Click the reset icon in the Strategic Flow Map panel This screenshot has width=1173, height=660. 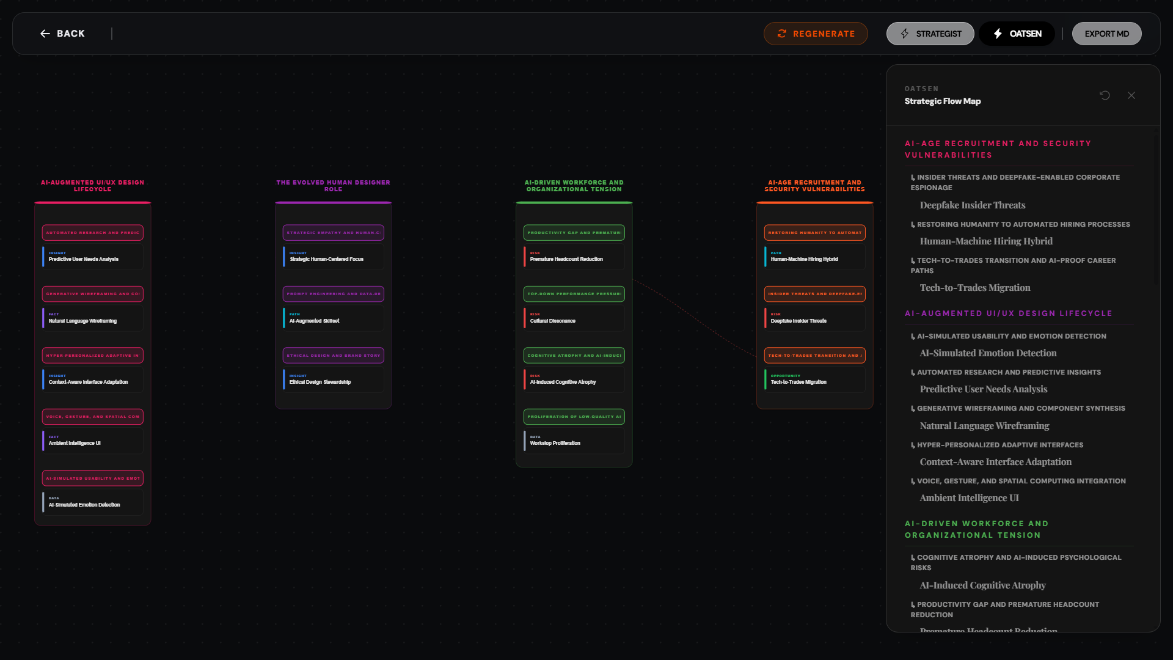point(1104,95)
